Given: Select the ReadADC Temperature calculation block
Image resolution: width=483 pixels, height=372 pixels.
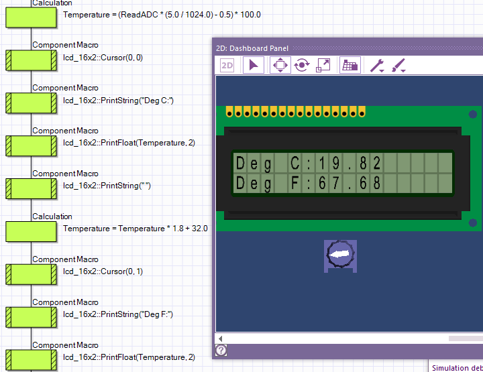Looking at the screenshot, I should pos(31,17).
